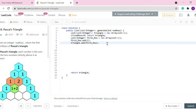Click the First_Row.add(1) code line
Screen dimensions: 196x110
click(81, 40)
